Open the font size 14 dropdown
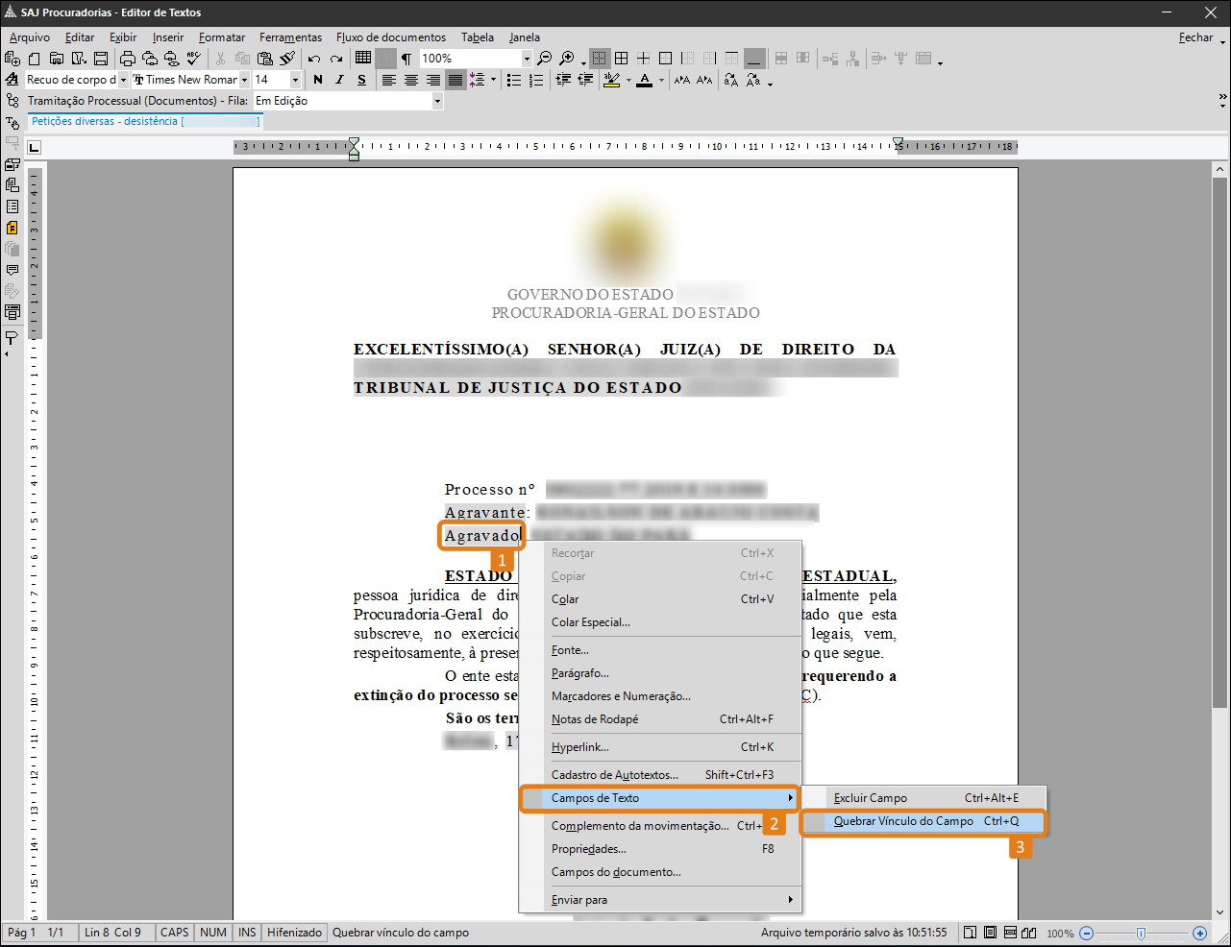 click(x=295, y=81)
